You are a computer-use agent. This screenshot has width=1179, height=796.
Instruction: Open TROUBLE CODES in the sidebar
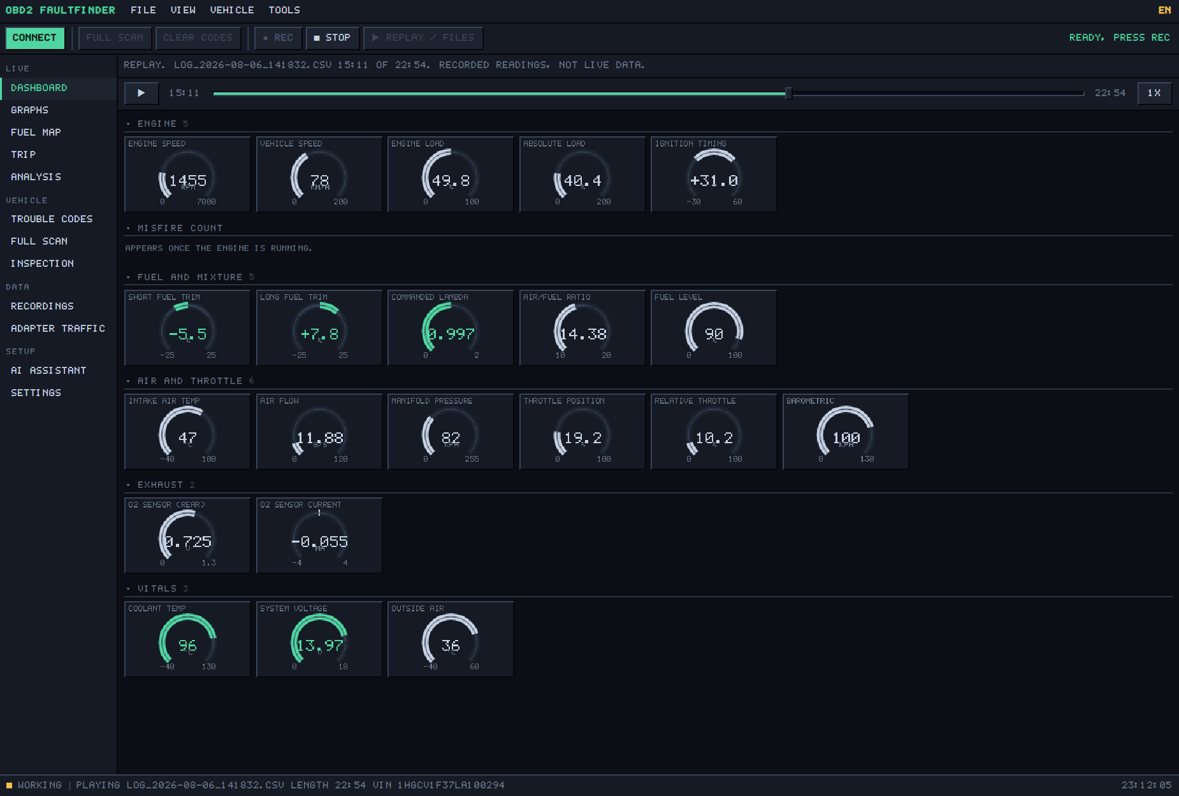58,219
